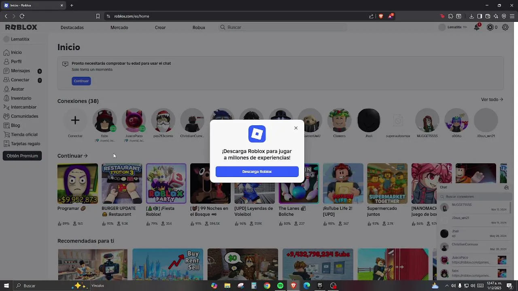The height and width of the screenshot is (291, 518).
Task: Reload the page in Brave
Action: (22, 16)
